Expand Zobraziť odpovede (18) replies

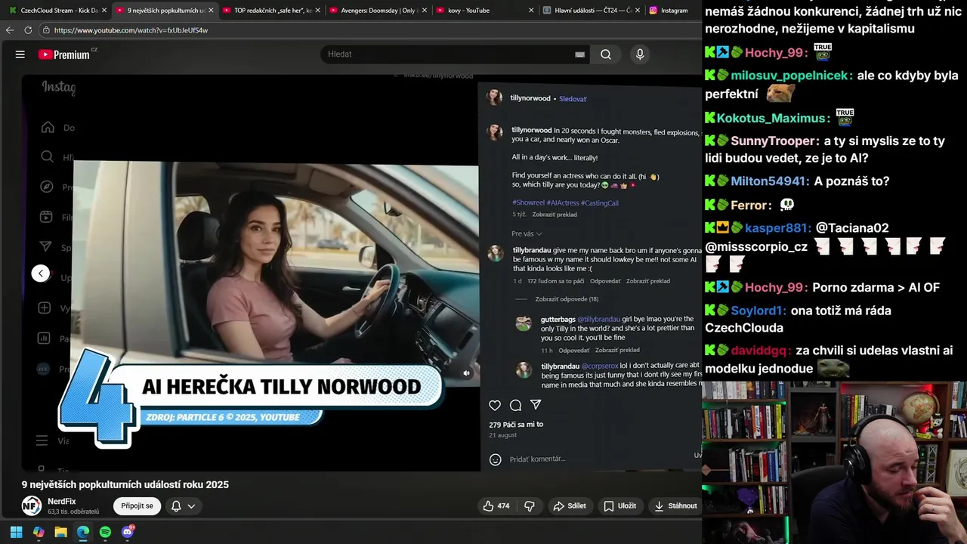tap(567, 299)
